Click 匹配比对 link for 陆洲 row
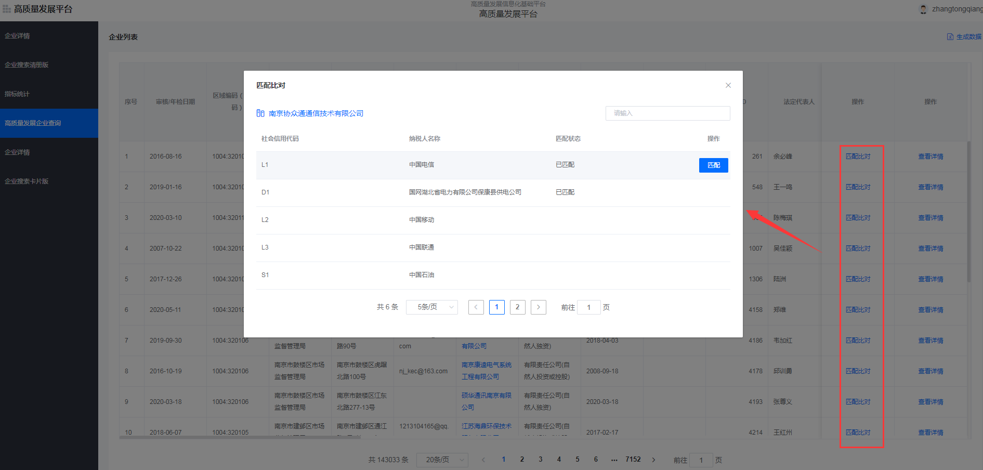 tap(858, 279)
